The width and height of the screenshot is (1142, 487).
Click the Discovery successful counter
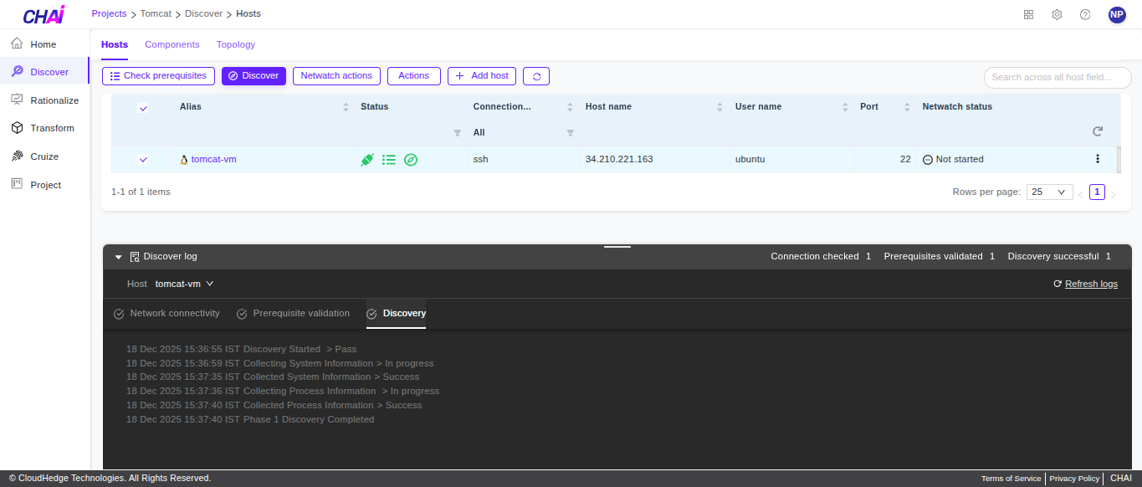[x=1059, y=256]
